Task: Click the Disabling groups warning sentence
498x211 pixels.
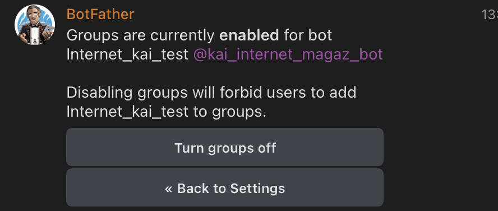Action: [x=211, y=102]
